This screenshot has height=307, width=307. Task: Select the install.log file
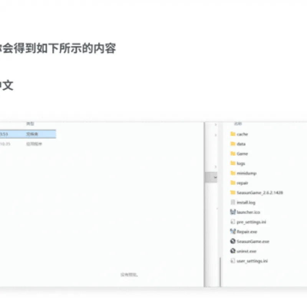pyautogui.click(x=243, y=202)
